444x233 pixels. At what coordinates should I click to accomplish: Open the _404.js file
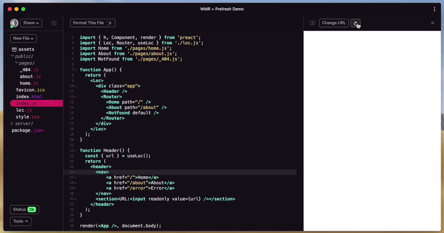tap(29, 70)
